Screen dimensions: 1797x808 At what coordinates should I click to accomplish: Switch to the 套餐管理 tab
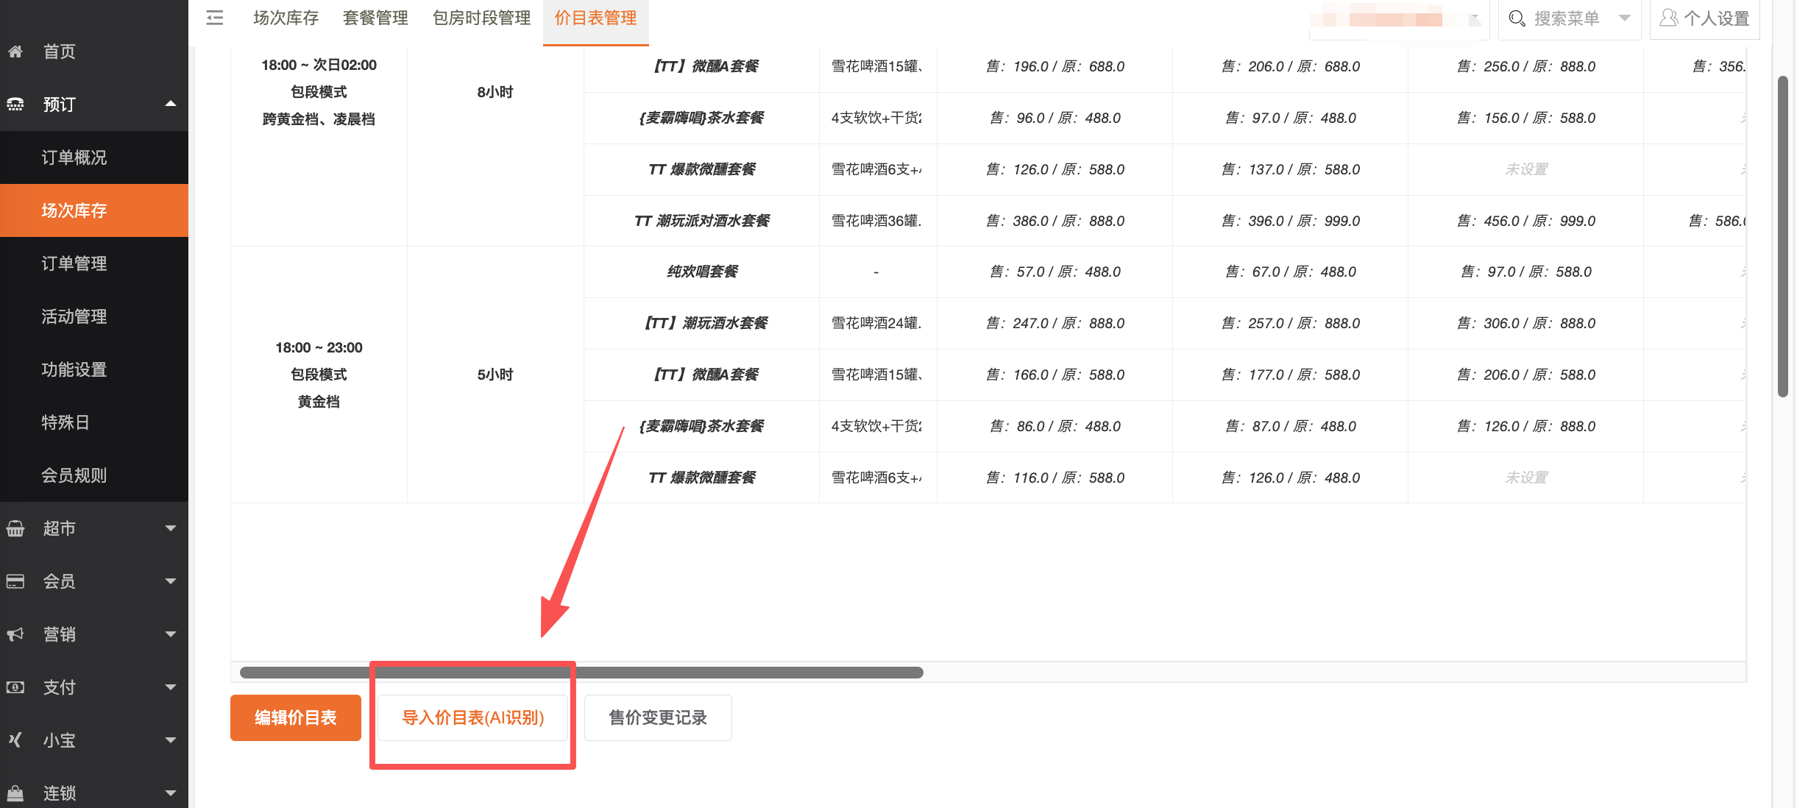point(375,18)
